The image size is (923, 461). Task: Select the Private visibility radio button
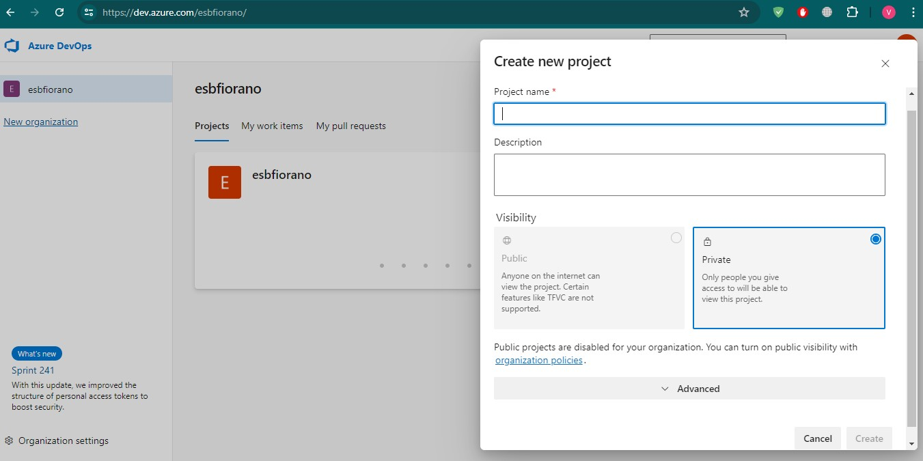(876, 239)
